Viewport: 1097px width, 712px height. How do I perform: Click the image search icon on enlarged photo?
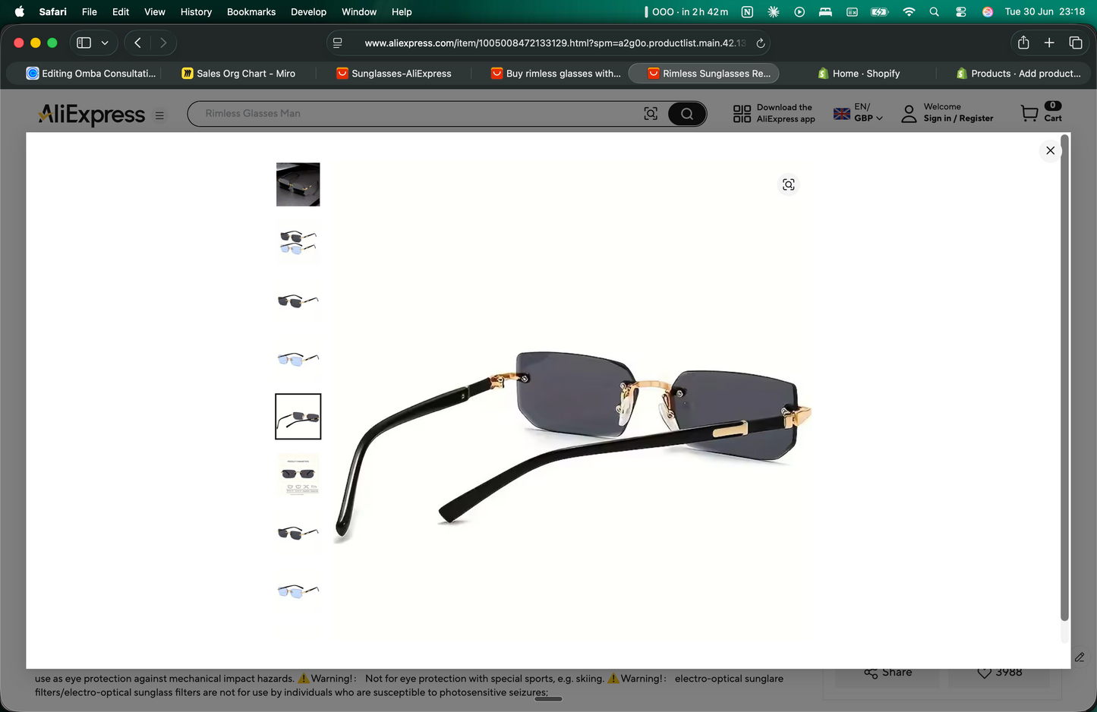click(x=789, y=184)
